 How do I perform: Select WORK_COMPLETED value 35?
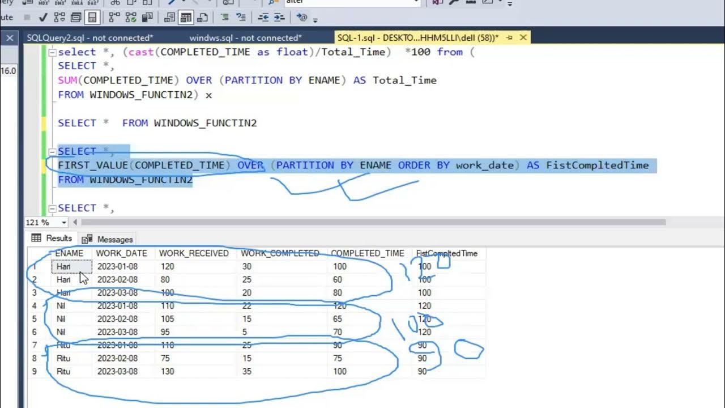(x=282, y=372)
